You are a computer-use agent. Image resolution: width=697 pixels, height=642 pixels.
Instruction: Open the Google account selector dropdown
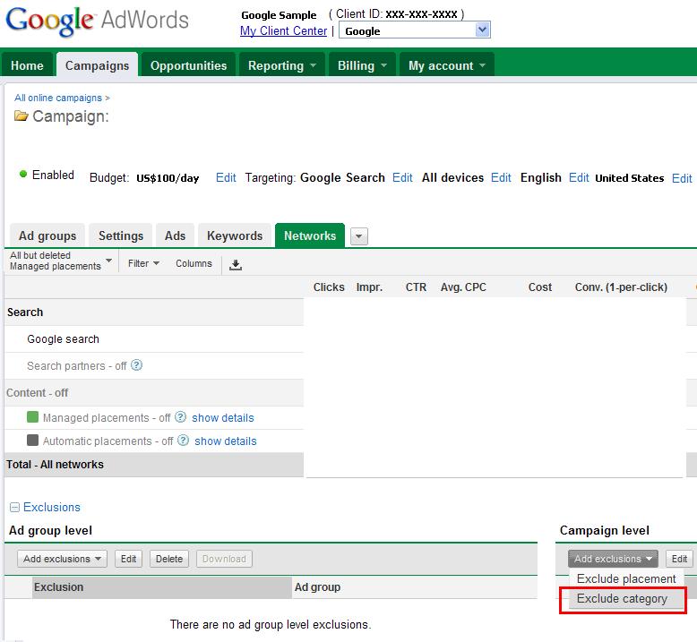coord(415,30)
